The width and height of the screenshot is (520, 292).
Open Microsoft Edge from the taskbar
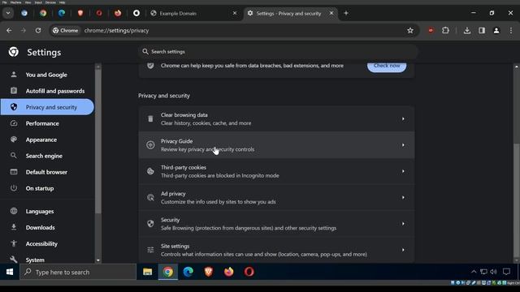188,272
